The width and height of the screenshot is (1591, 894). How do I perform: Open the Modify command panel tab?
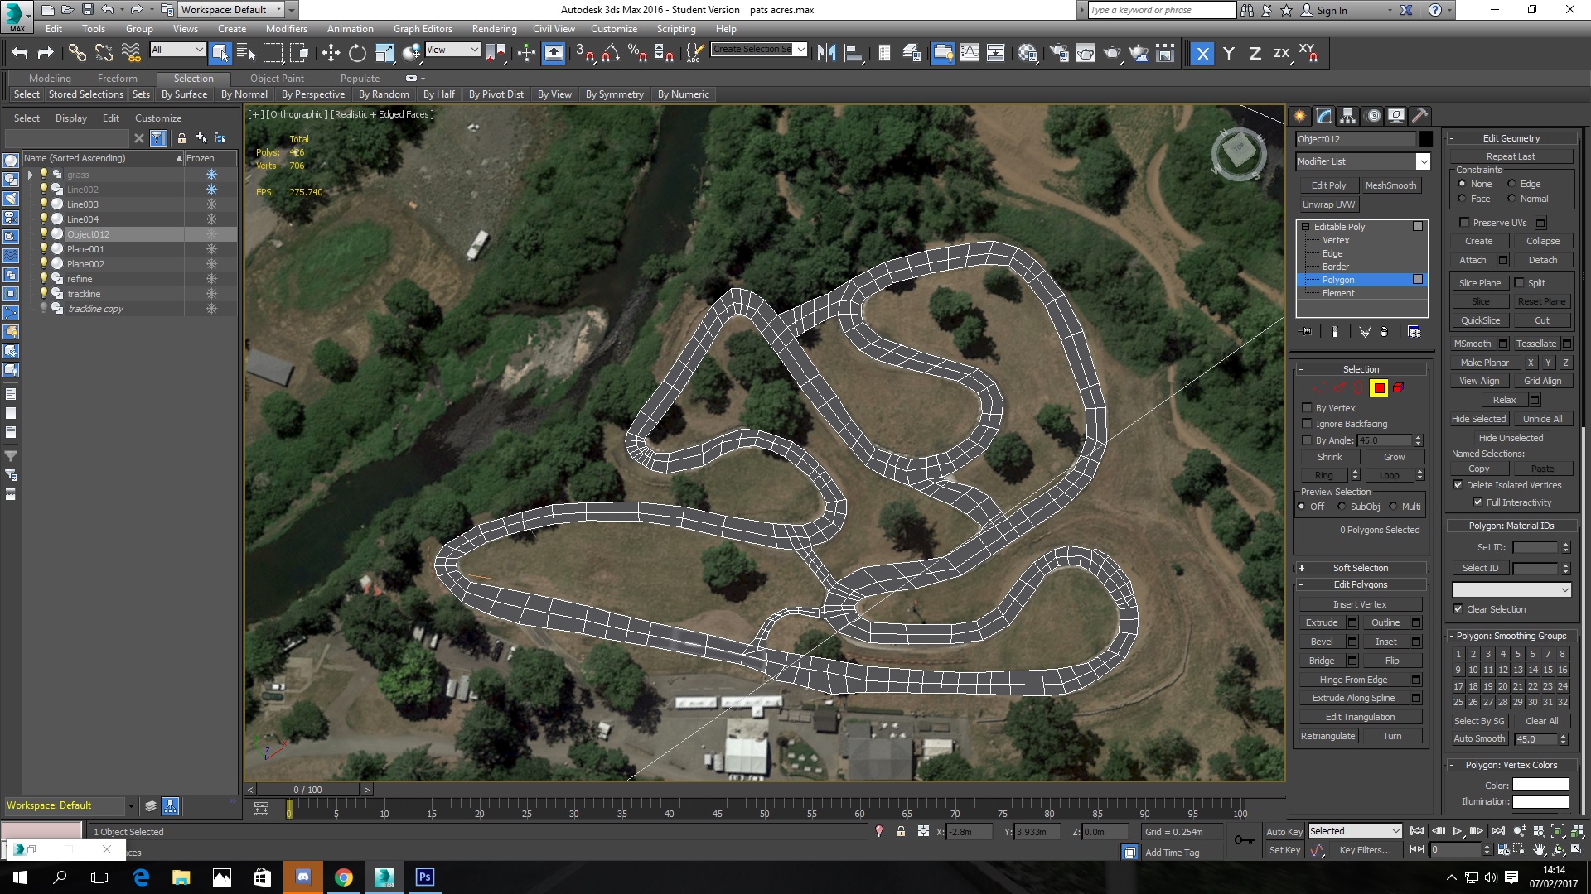click(1323, 116)
